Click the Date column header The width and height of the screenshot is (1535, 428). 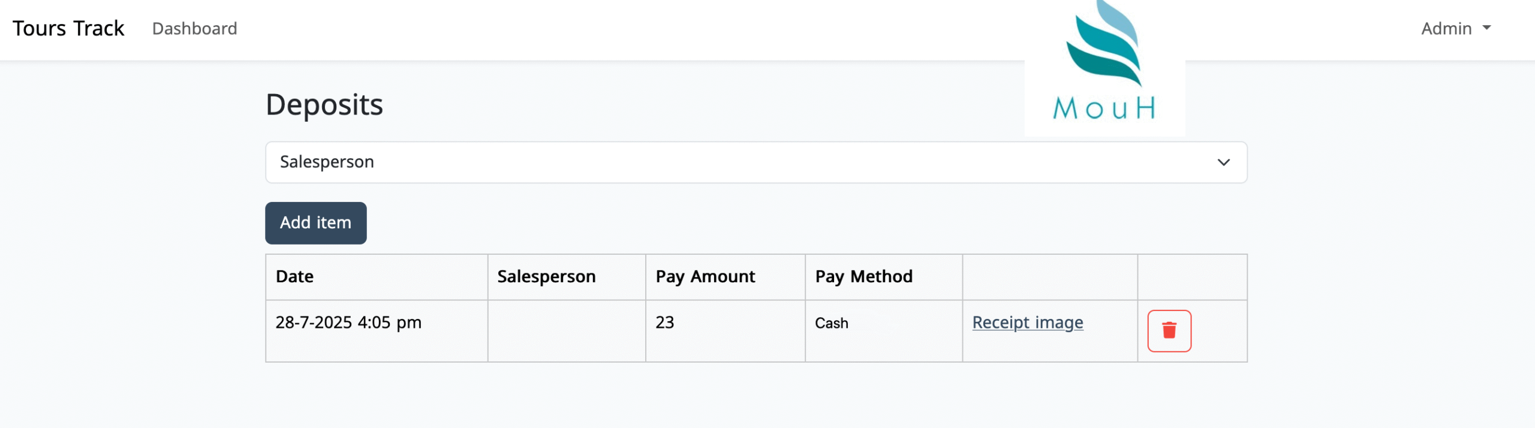point(294,276)
